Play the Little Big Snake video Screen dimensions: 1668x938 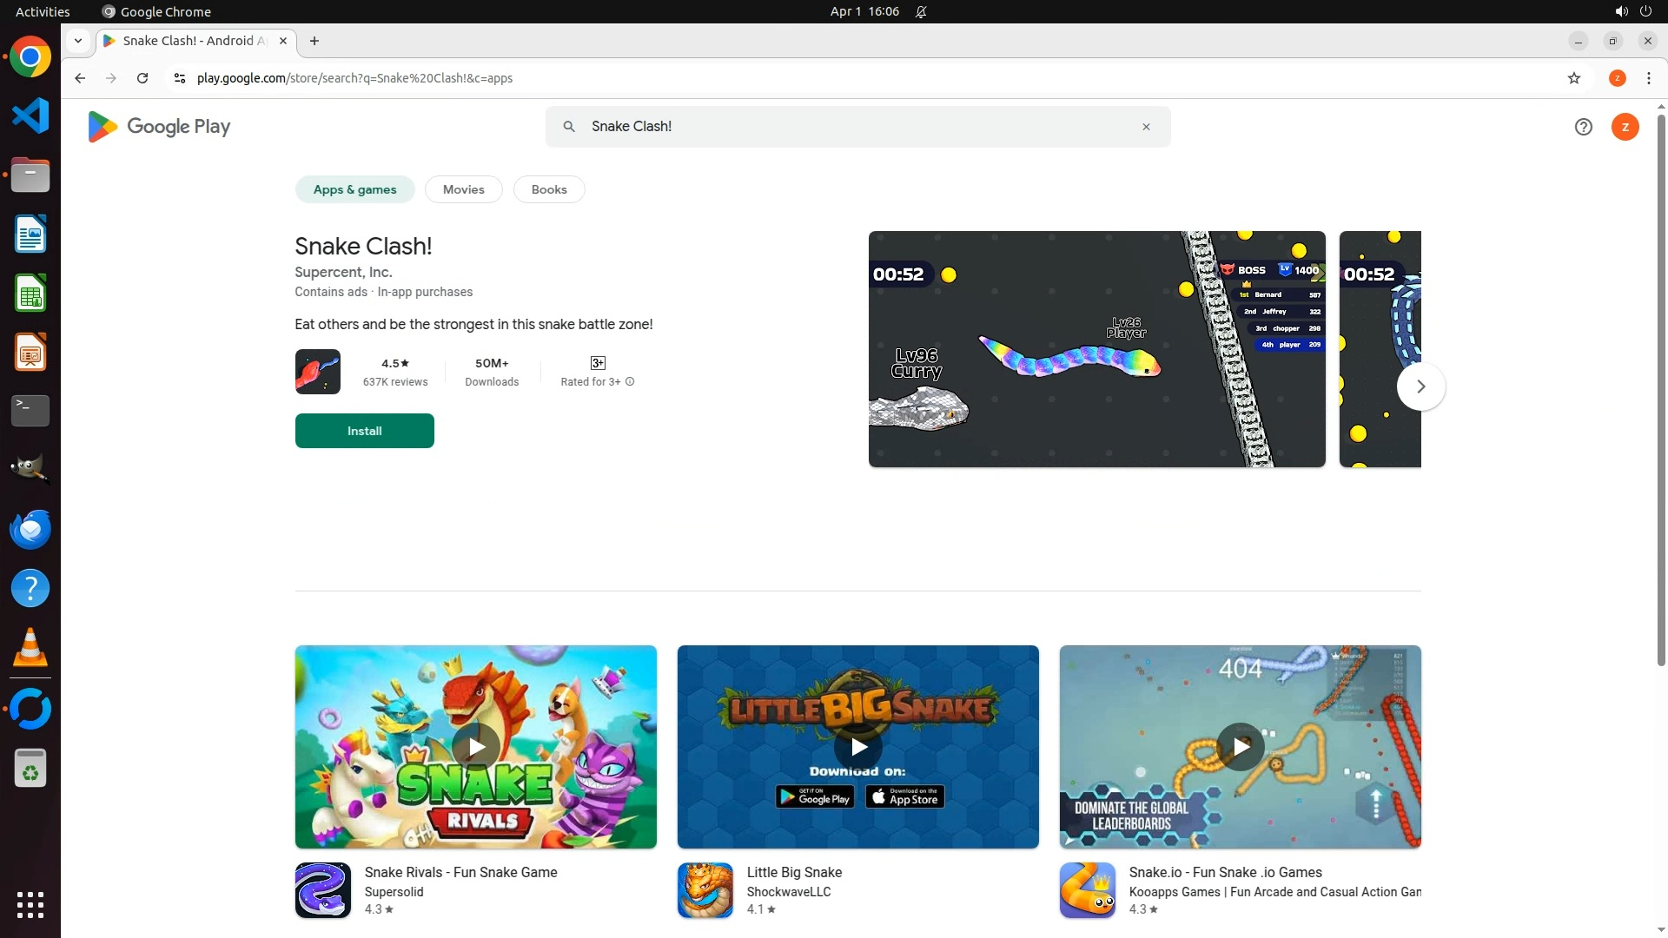click(857, 747)
